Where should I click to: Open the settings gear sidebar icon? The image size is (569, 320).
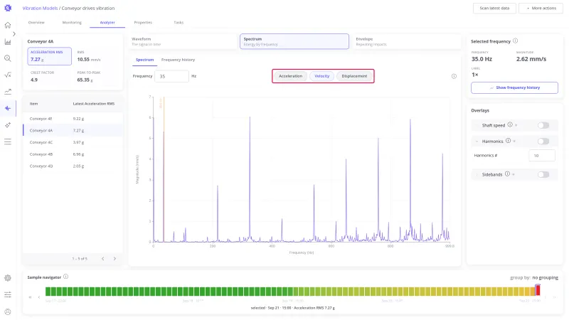(x=8, y=278)
